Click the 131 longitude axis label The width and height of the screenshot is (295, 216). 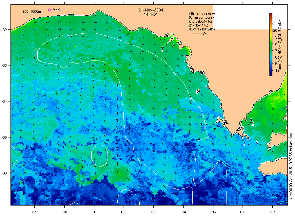94,212
